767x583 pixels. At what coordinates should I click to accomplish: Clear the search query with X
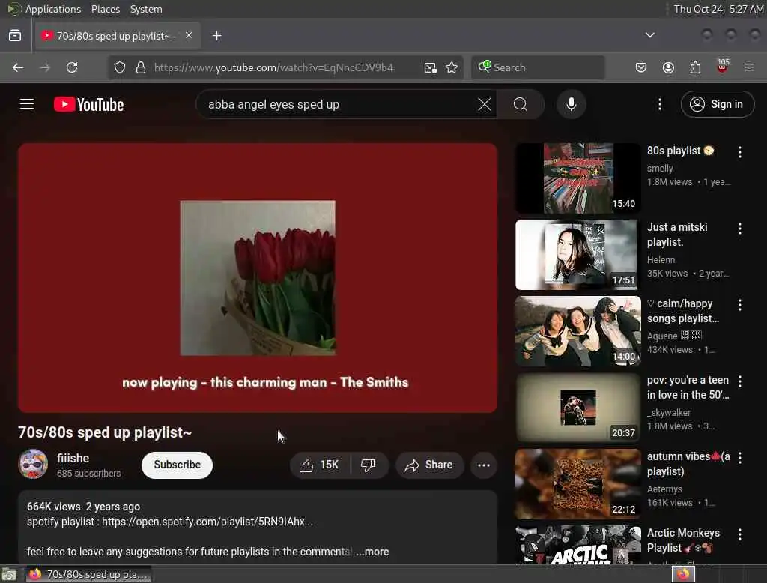click(x=485, y=104)
